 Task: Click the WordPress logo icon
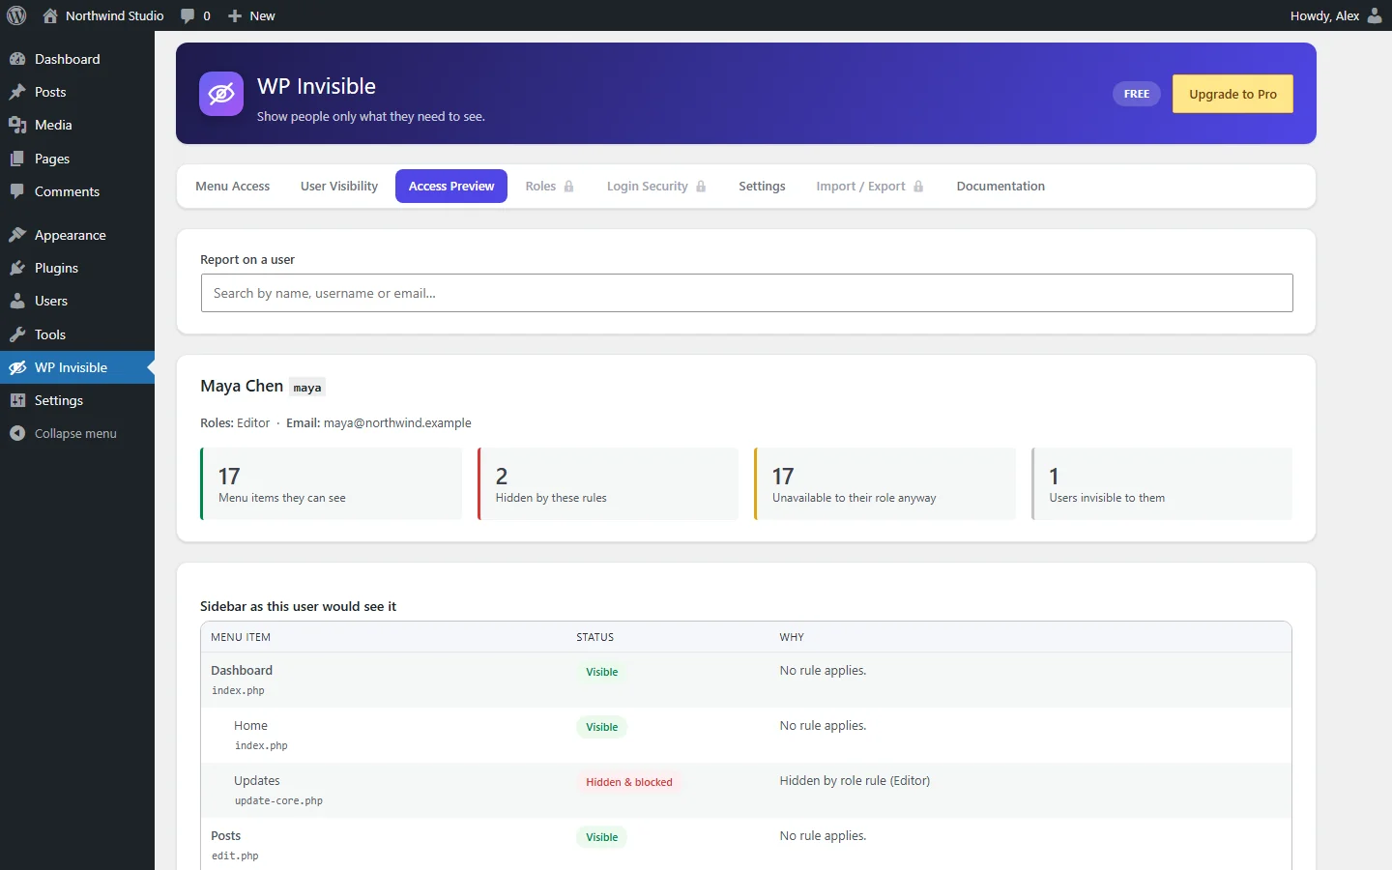16,15
